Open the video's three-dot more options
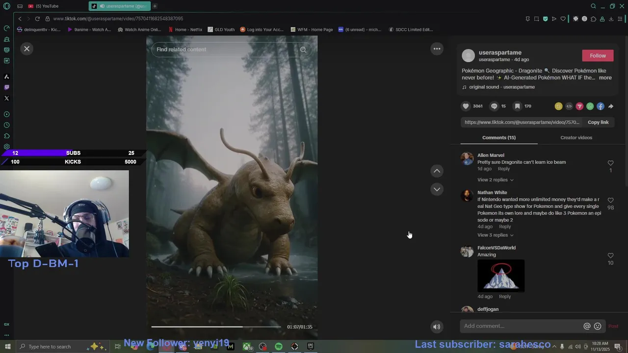The height and width of the screenshot is (353, 628). point(437,49)
